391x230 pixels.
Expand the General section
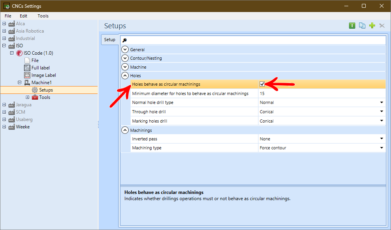coord(125,50)
